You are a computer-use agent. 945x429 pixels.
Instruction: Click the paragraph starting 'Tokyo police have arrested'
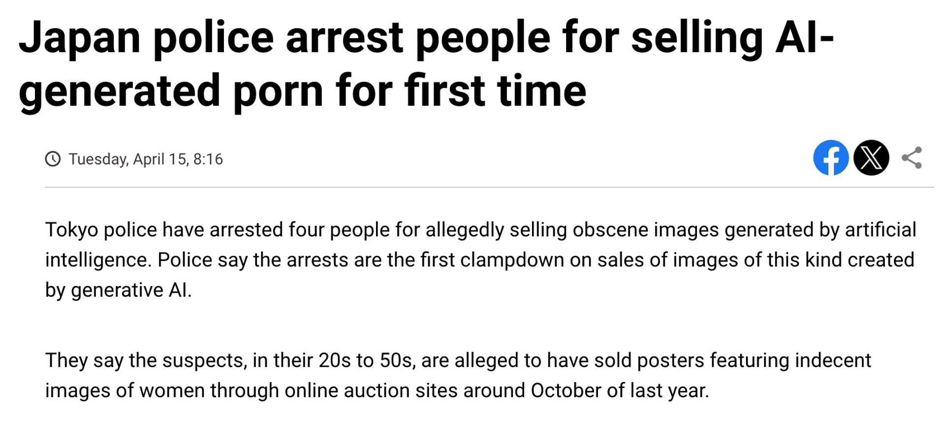pyautogui.click(x=481, y=260)
